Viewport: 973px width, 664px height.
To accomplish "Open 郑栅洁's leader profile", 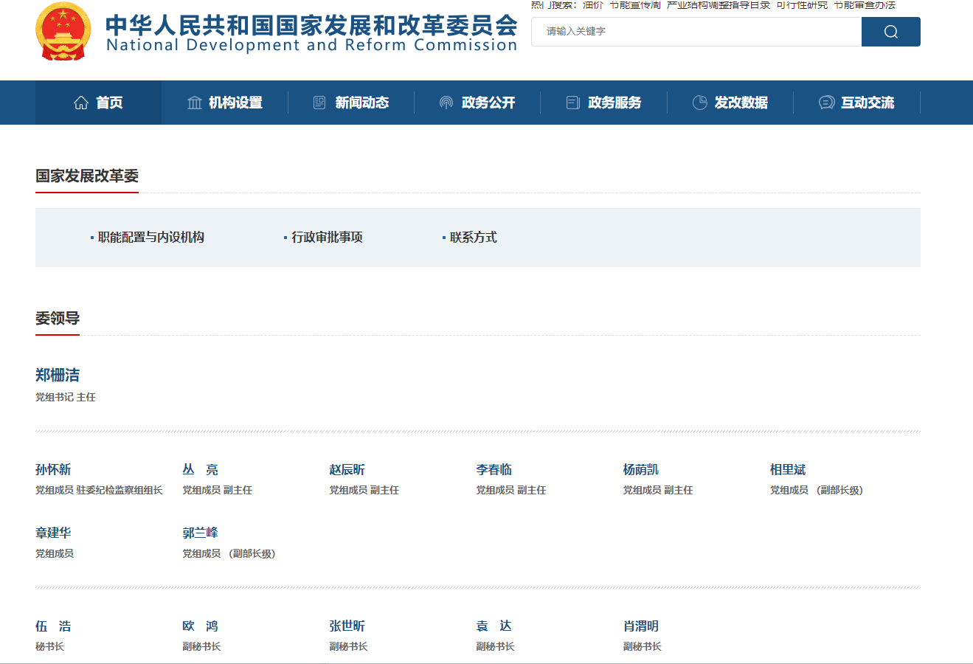I will pos(58,376).
